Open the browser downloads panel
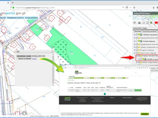Screen dimensions: 158x118 point(153,7)
